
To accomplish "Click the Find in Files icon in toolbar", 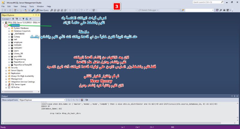I will [x=183, y=10].
